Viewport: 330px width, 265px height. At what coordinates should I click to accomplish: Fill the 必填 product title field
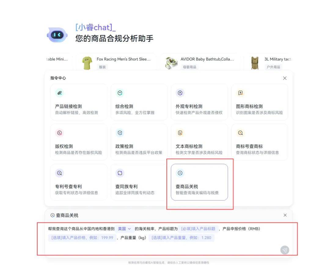198,229
